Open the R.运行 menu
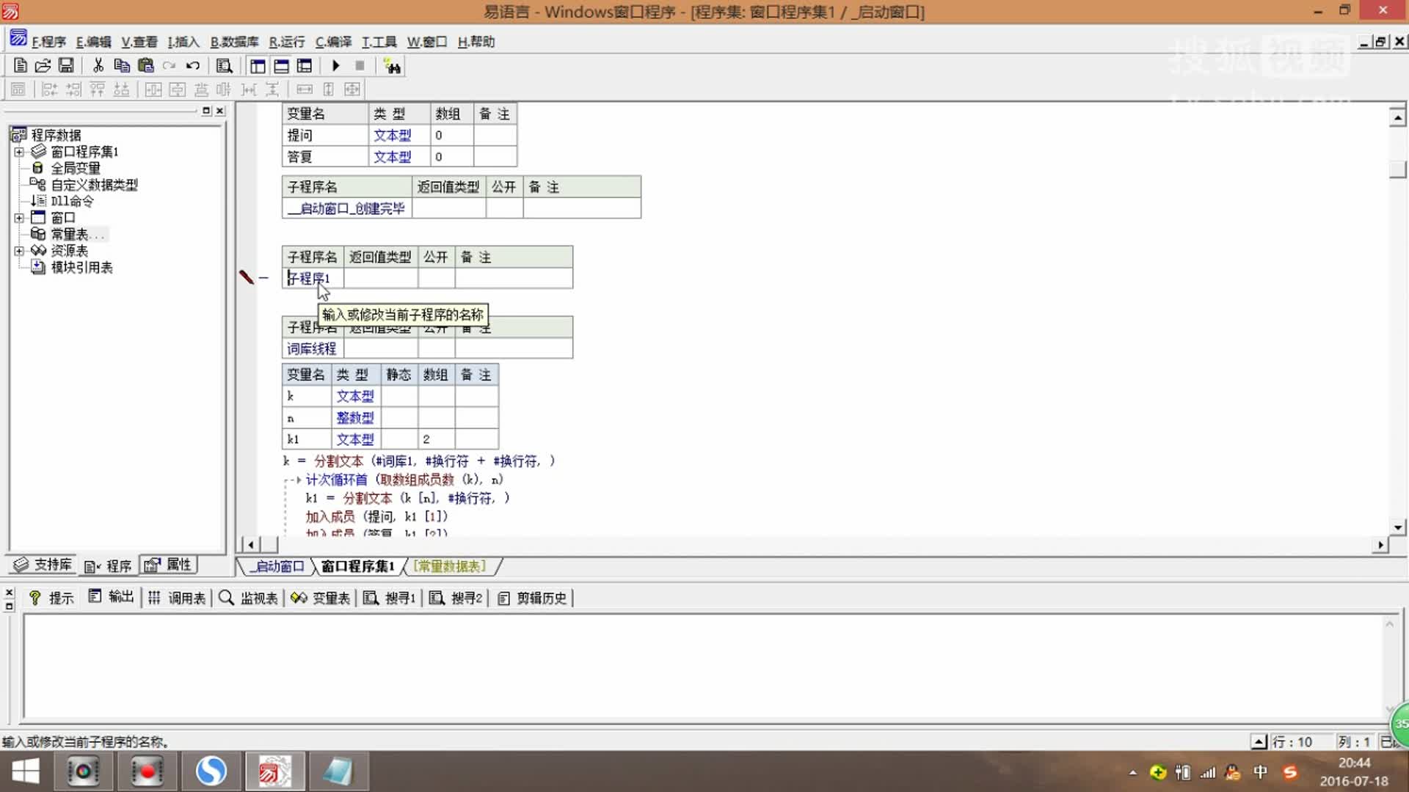This screenshot has height=792, width=1409. [286, 42]
